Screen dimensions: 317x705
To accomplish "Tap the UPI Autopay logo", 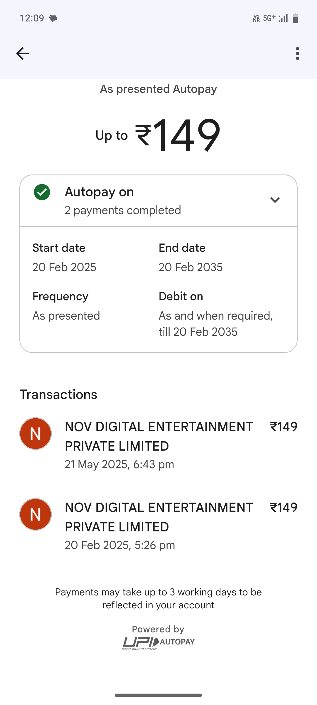I will pyautogui.click(x=158, y=642).
